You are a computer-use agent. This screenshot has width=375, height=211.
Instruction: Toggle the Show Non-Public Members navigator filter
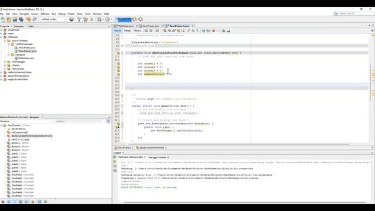coord(21,202)
